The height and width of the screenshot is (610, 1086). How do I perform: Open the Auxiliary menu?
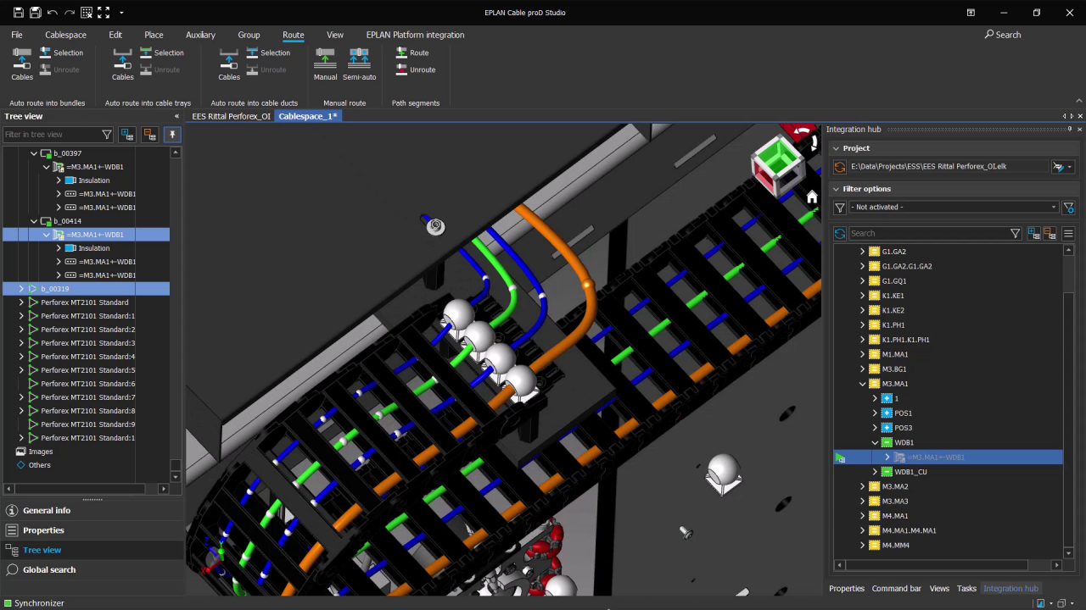pos(200,35)
